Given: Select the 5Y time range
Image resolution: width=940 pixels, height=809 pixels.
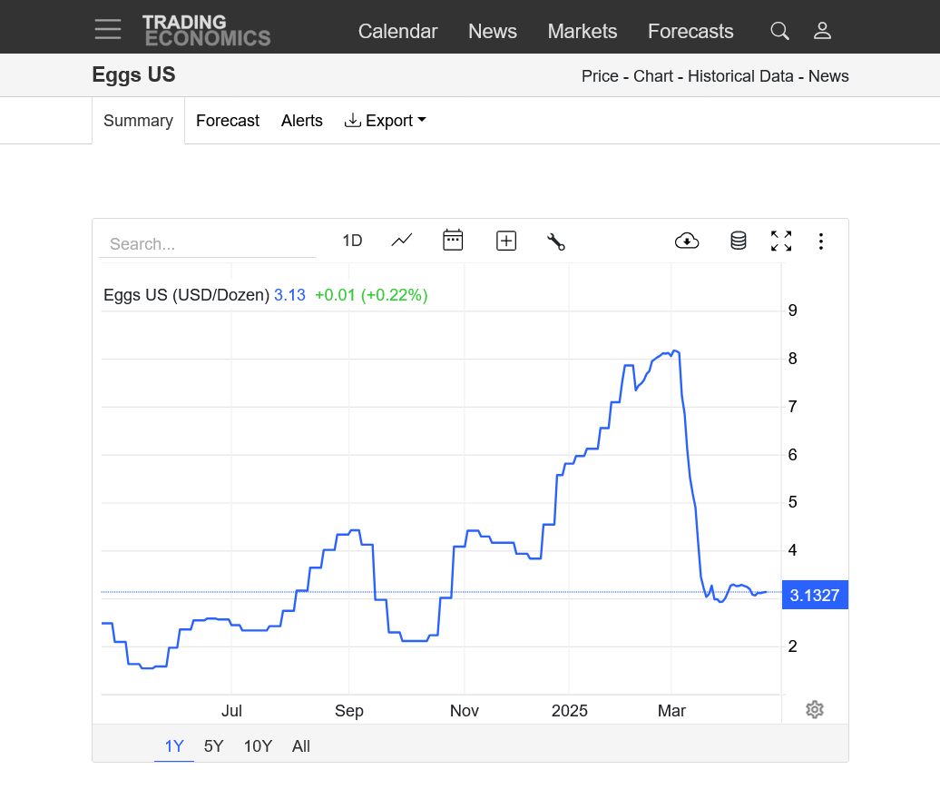Looking at the screenshot, I should click(x=213, y=746).
